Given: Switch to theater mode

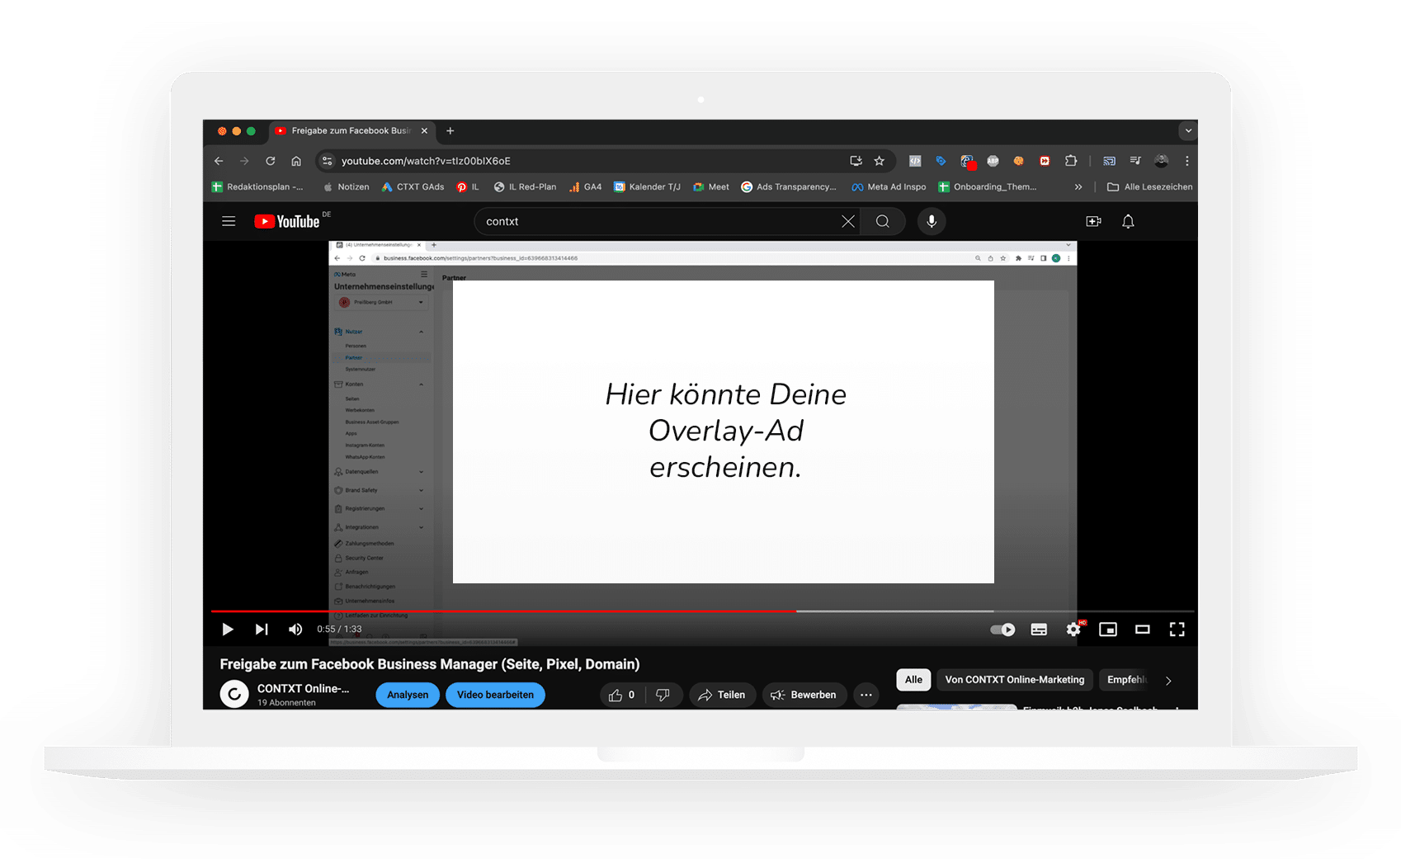Looking at the screenshot, I should tap(1143, 630).
